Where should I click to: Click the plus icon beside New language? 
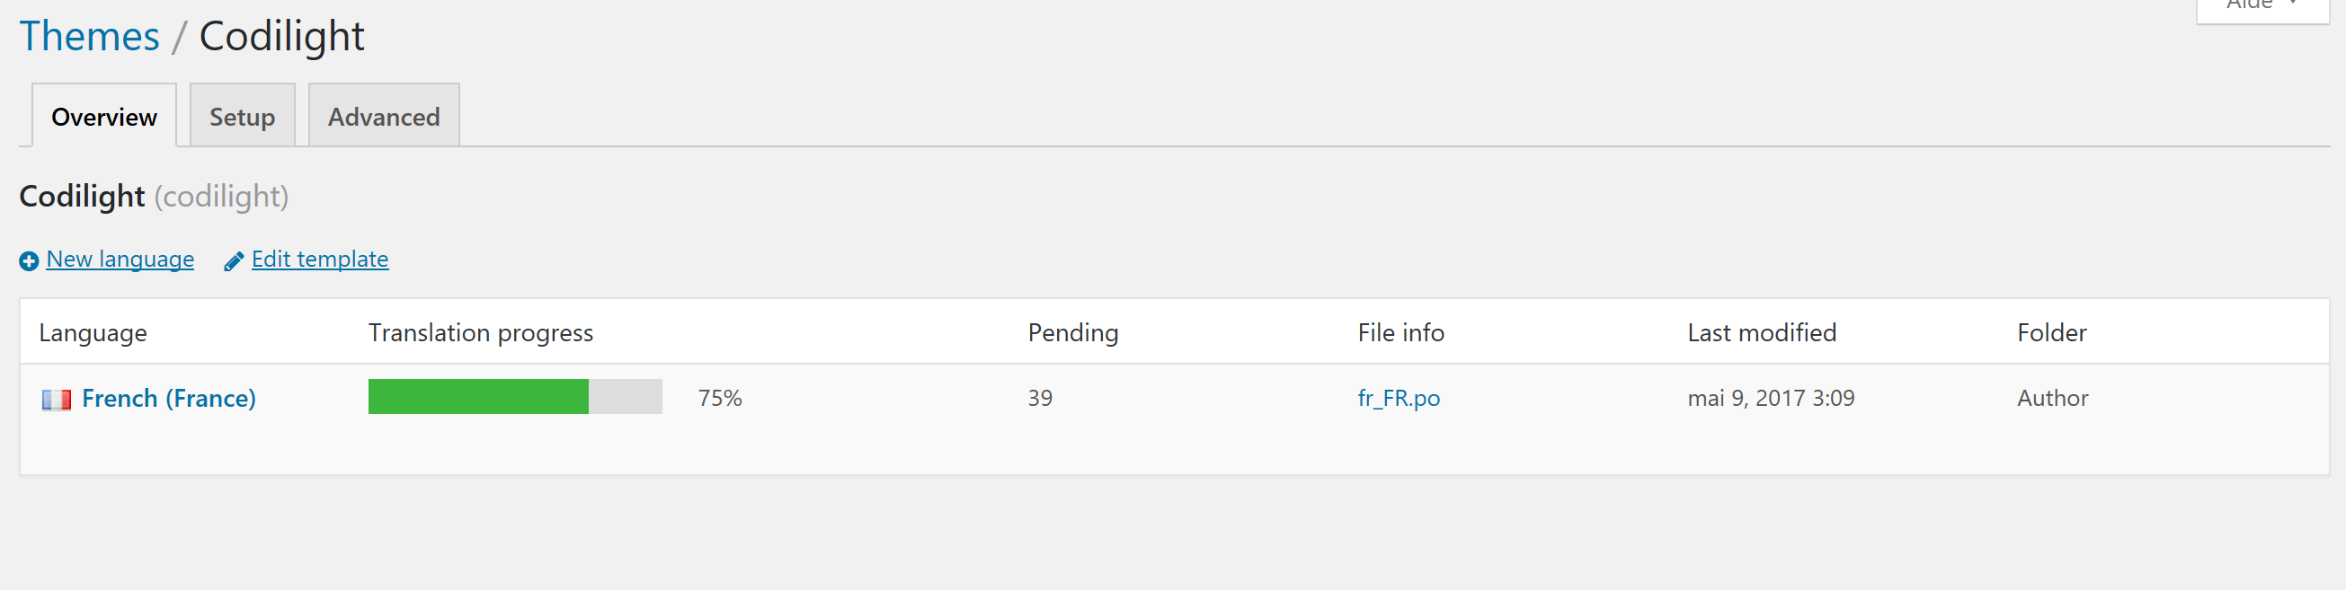tap(29, 261)
